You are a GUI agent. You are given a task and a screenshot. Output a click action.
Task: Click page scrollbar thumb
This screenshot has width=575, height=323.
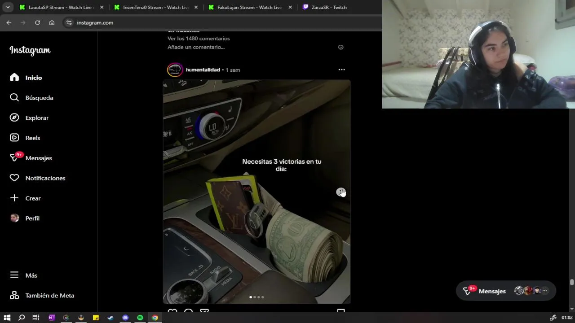[572, 282]
